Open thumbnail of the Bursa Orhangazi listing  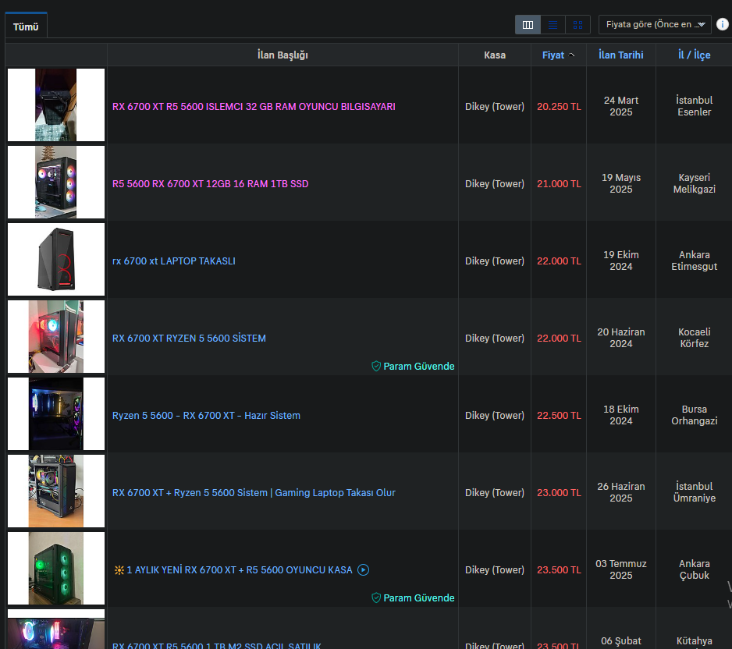click(x=56, y=414)
